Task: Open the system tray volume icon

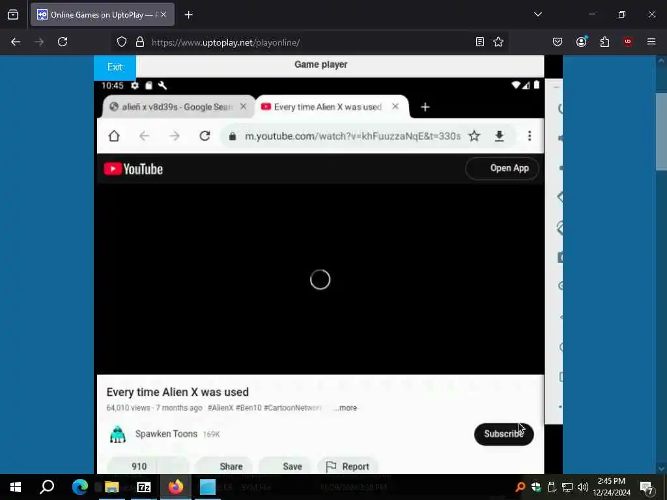Action: tap(583, 487)
